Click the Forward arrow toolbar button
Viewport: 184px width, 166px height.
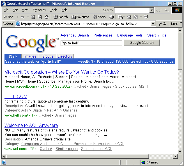coord(23,17)
